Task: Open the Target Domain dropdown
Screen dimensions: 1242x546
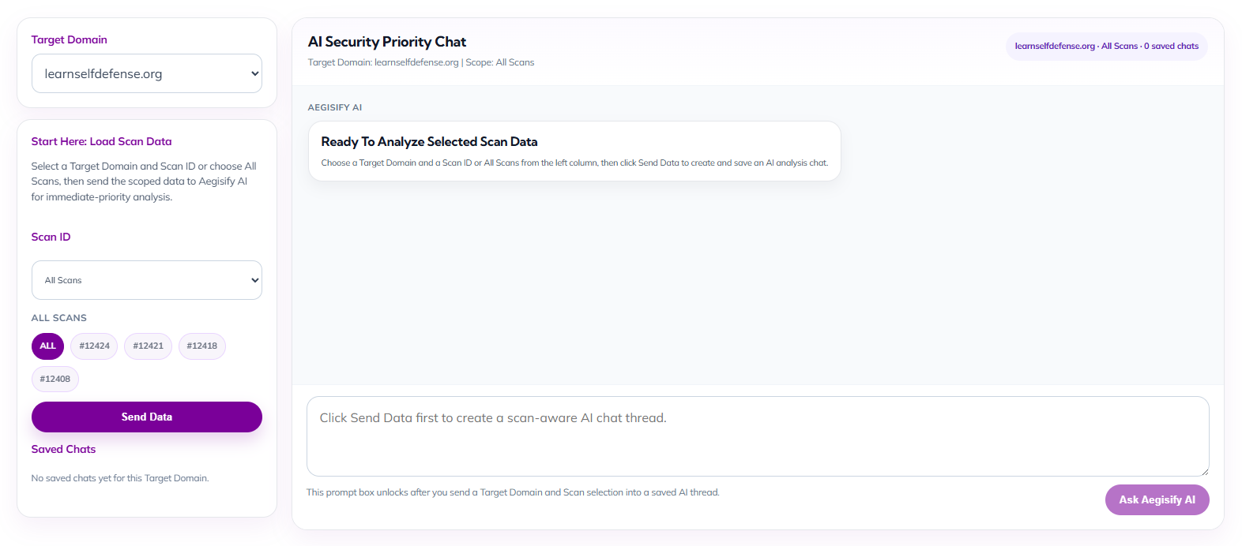Action: pyautogui.click(x=146, y=73)
